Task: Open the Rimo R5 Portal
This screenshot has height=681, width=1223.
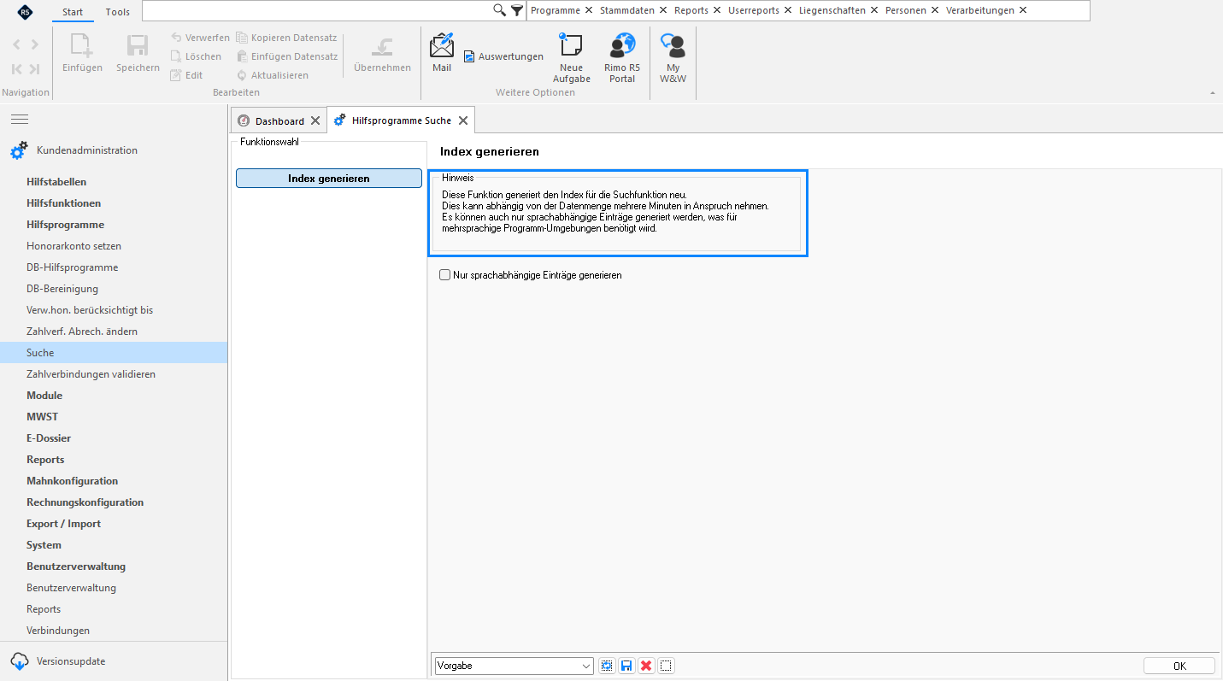Action: (x=622, y=57)
